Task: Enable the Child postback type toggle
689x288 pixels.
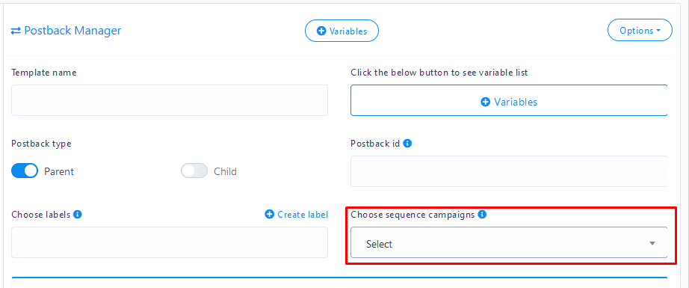Action: point(194,171)
